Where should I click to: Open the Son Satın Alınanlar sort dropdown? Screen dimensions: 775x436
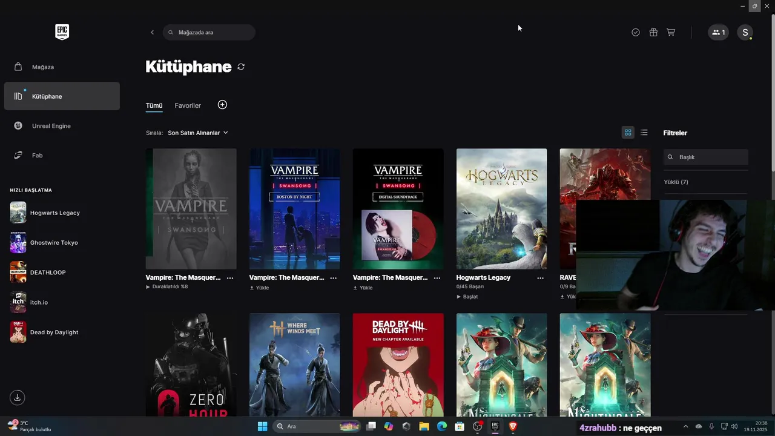(x=198, y=133)
